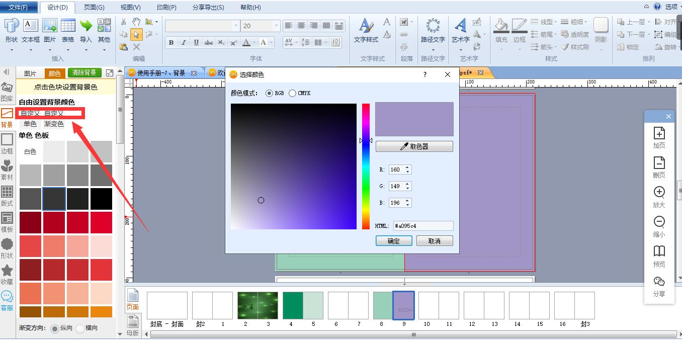Open the 图库 sidebar panel
682x340 pixels.
(7, 92)
